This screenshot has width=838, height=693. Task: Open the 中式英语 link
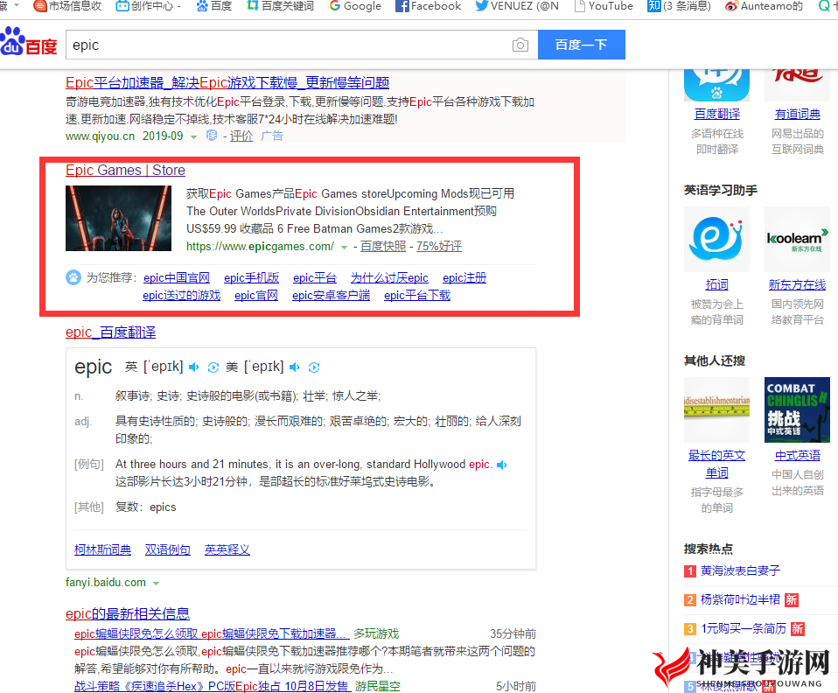point(798,456)
